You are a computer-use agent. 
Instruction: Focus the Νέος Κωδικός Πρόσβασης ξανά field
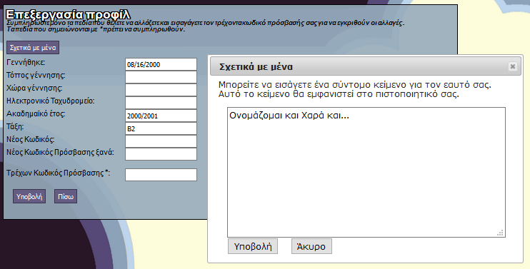click(161, 154)
